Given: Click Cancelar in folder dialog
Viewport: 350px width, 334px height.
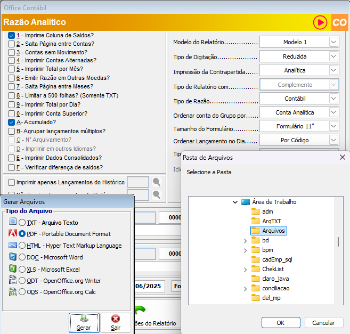Looking at the screenshot, I should coord(323,323).
